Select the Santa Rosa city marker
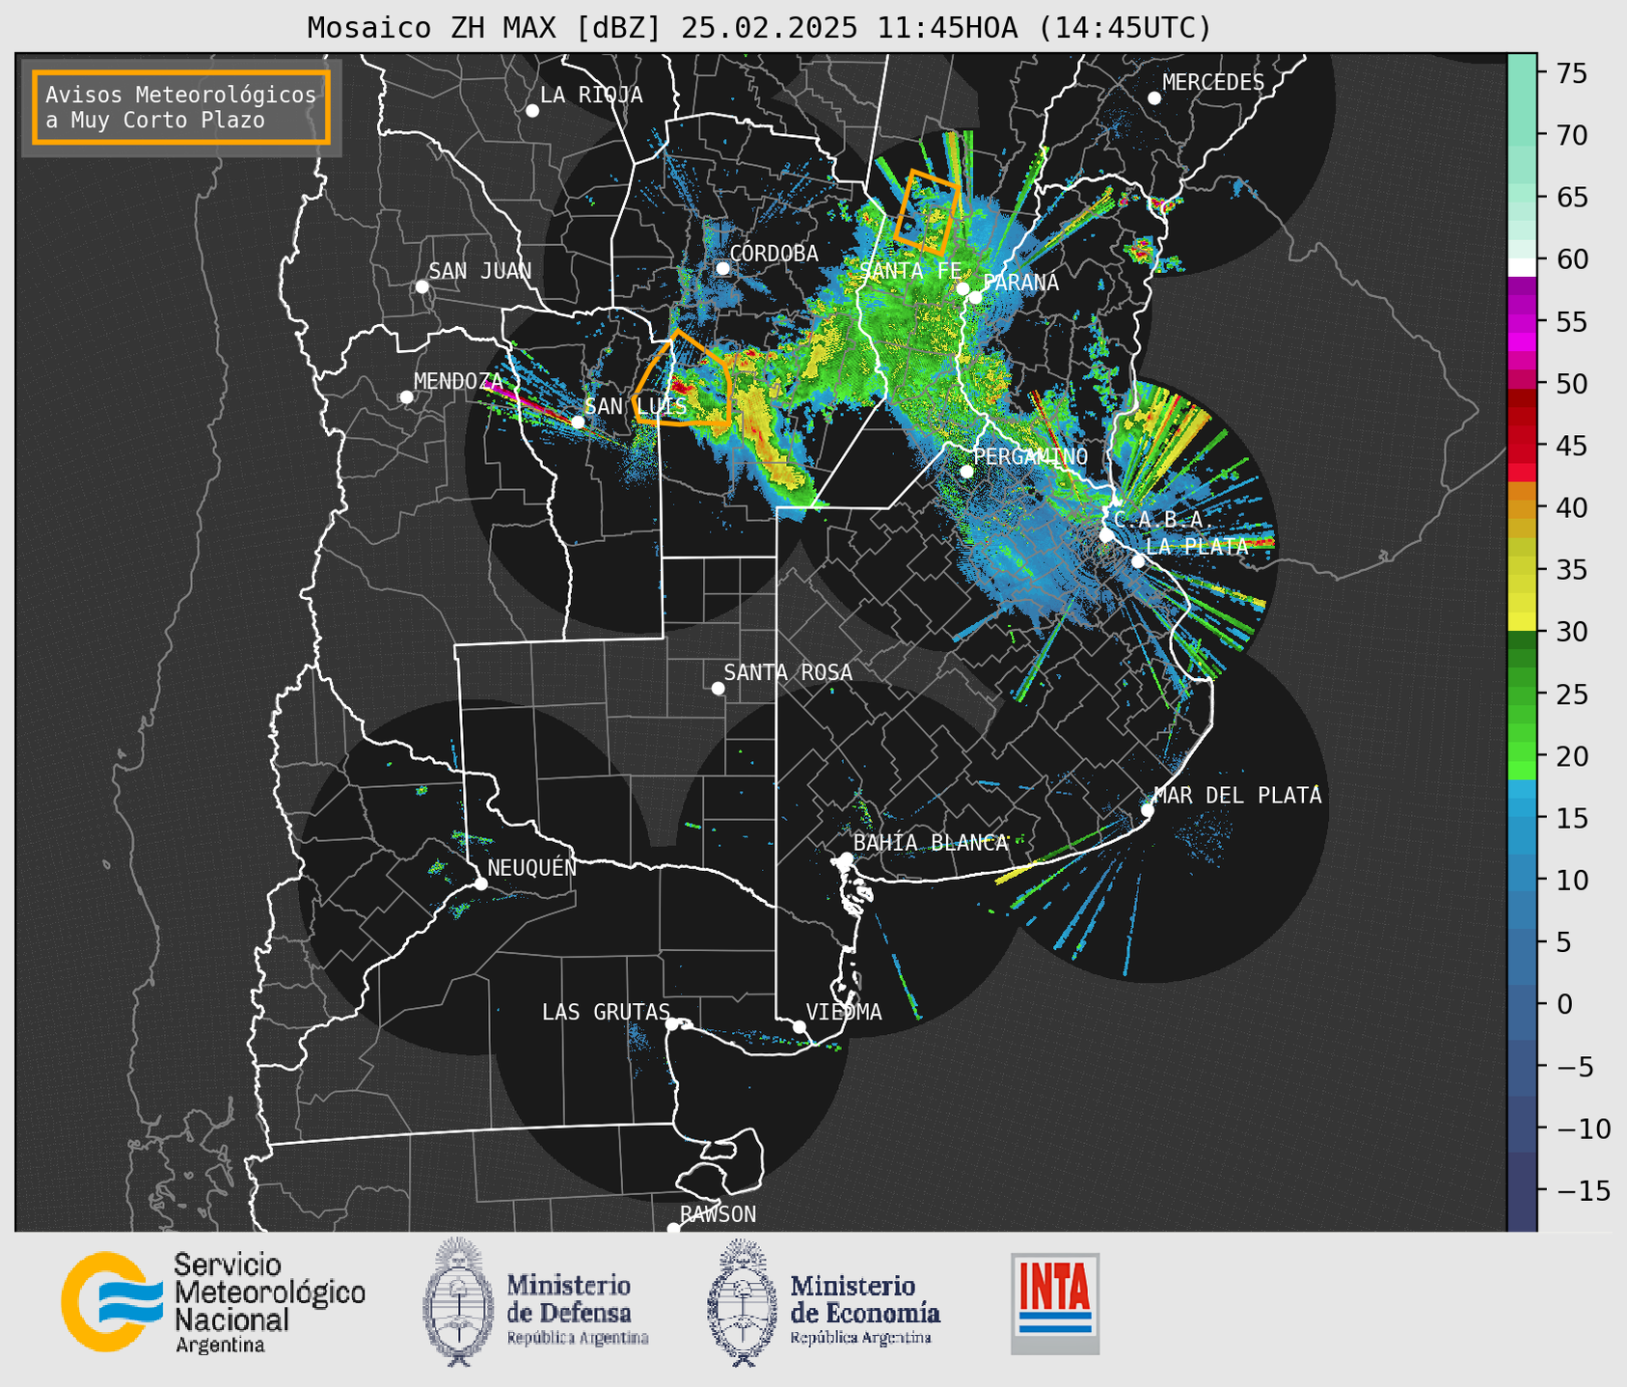The width and height of the screenshot is (1627, 1387). click(718, 688)
